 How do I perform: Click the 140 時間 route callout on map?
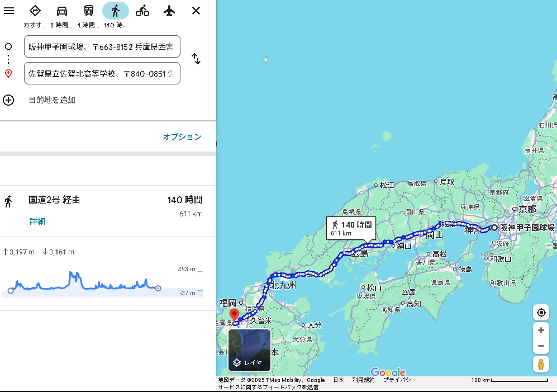(351, 228)
